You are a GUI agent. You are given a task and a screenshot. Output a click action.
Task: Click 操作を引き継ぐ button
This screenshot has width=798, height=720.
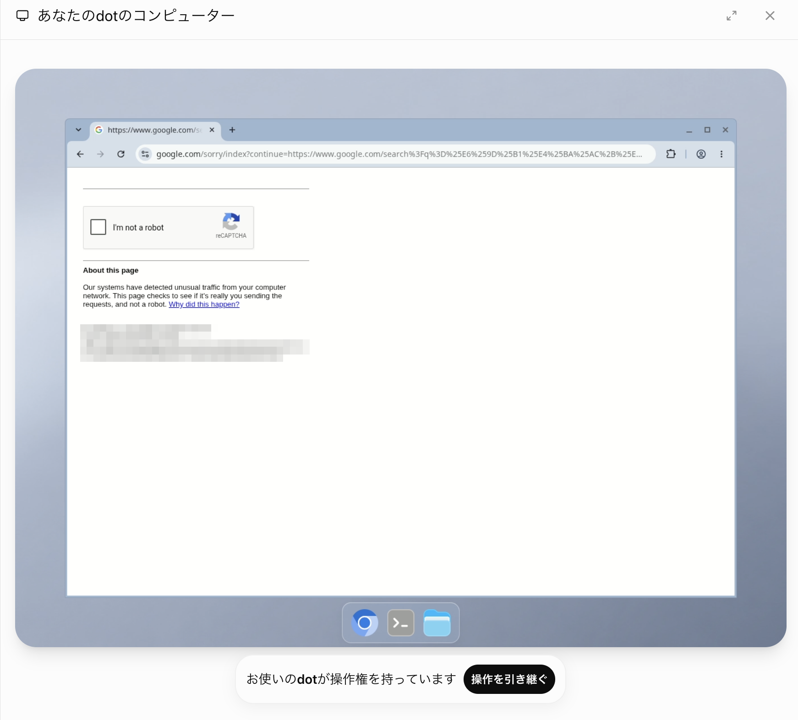click(509, 679)
